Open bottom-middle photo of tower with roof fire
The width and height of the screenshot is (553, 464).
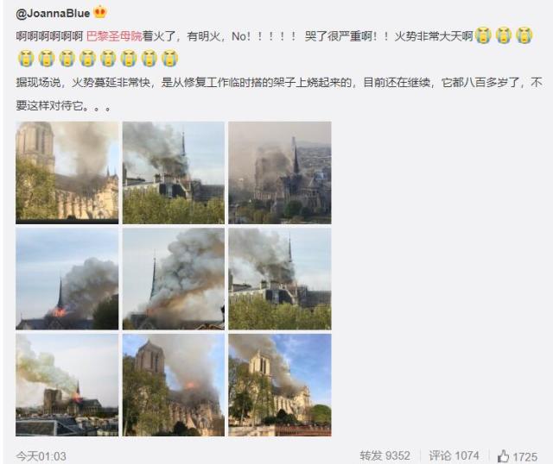coord(174,386)
